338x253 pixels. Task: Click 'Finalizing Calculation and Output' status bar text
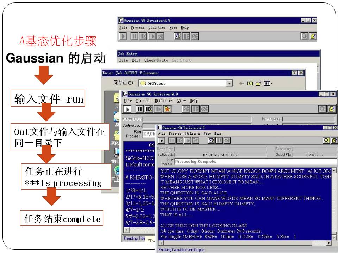coord(181,250)
